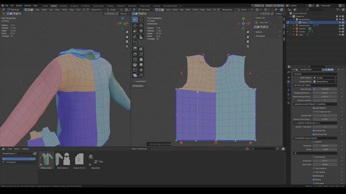Open Edit Mode dropdown in right viewport header
Image resolution: width=346 pixels, height=194 pixels.
(x=146, y=10)
